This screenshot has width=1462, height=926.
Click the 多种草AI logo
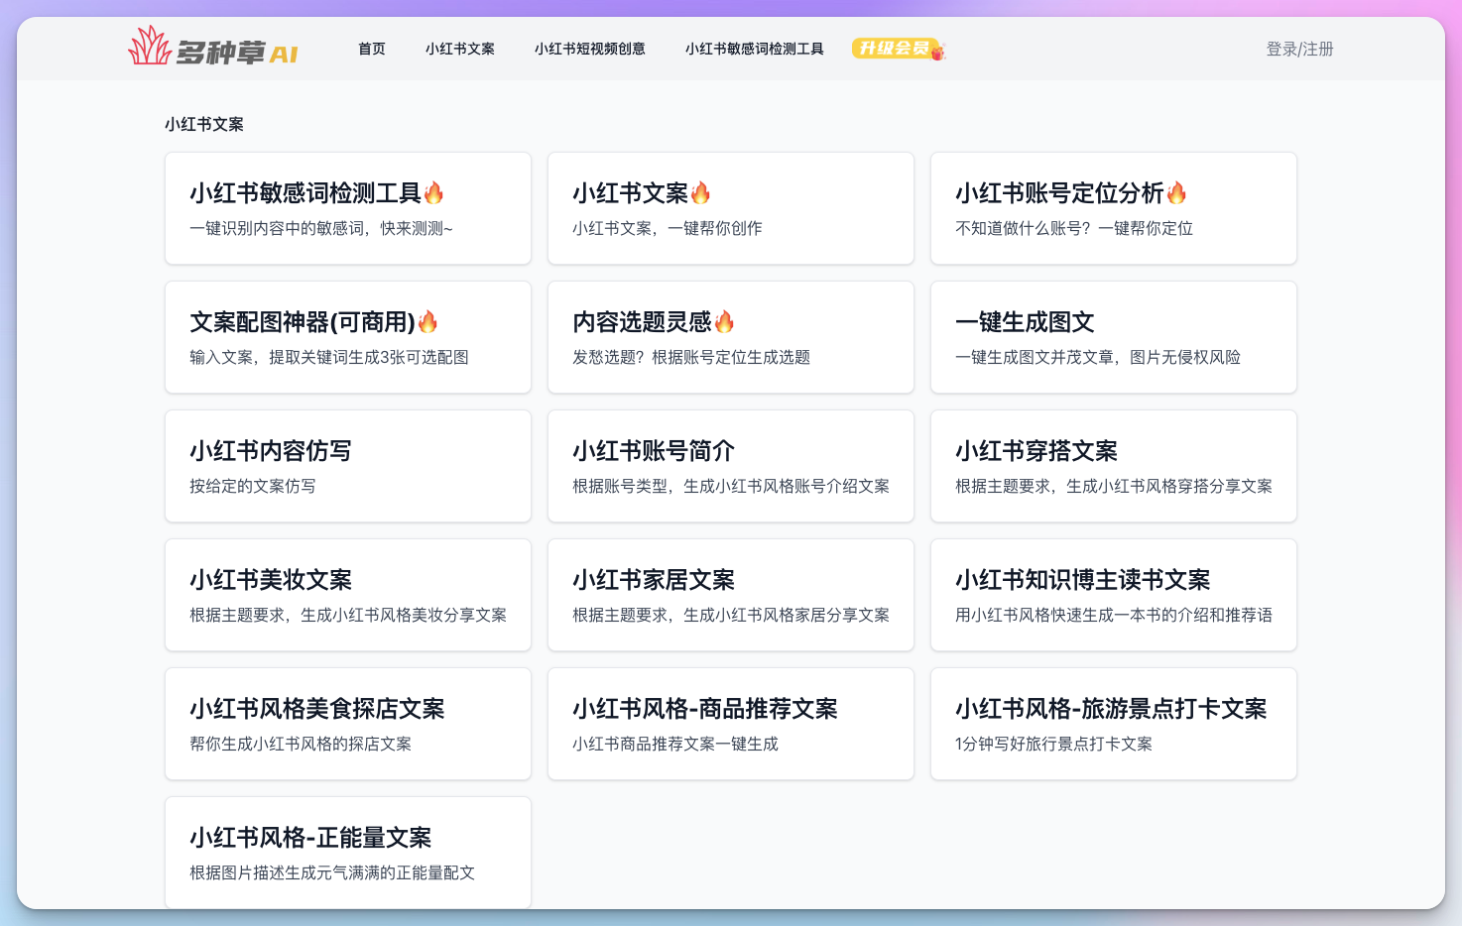213,47
